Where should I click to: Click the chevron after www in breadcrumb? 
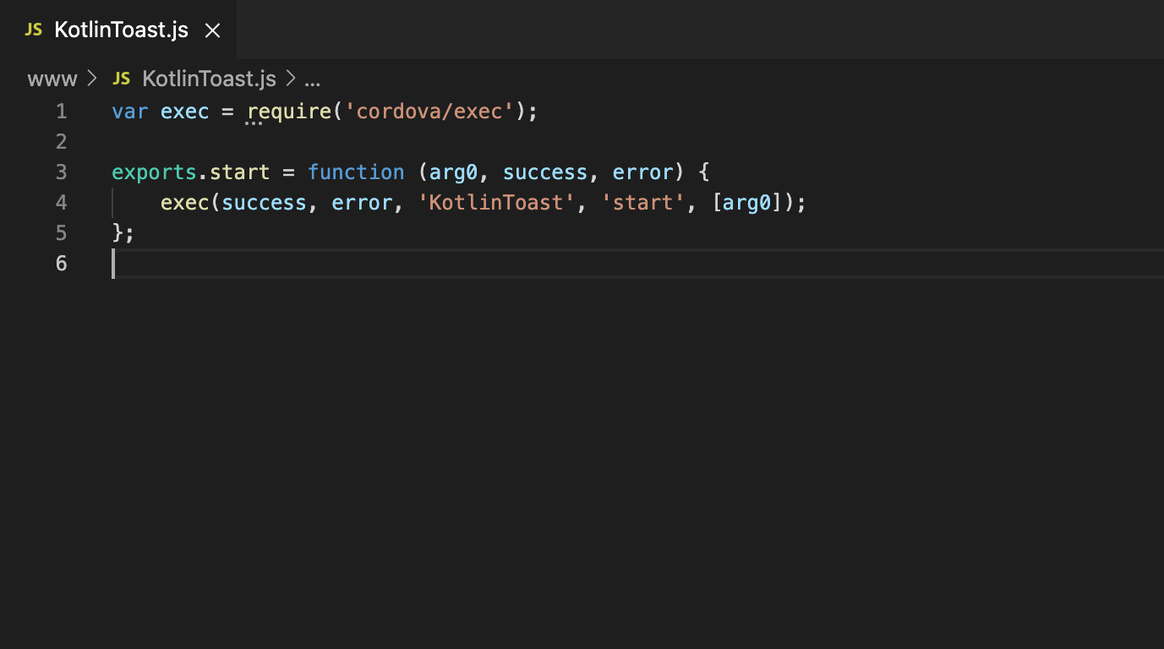(93, 79)
